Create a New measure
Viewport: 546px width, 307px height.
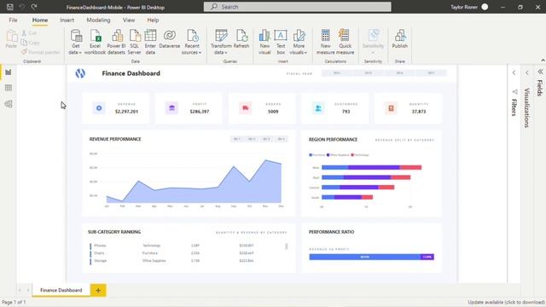(326, 42)
